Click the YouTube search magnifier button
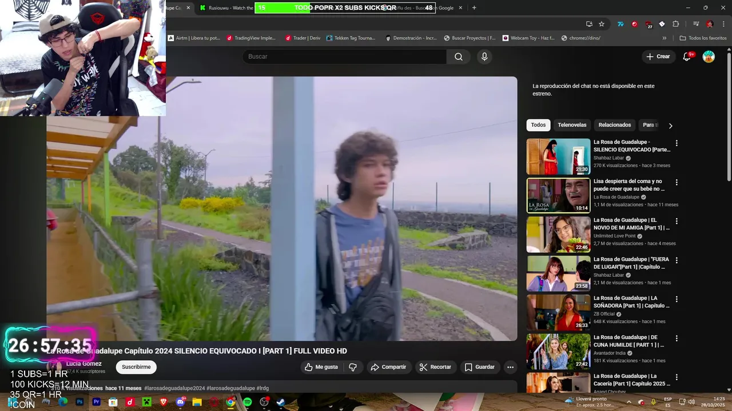This screenshot has width=732, height=411. pyautogui.click(x=459, y=57)
